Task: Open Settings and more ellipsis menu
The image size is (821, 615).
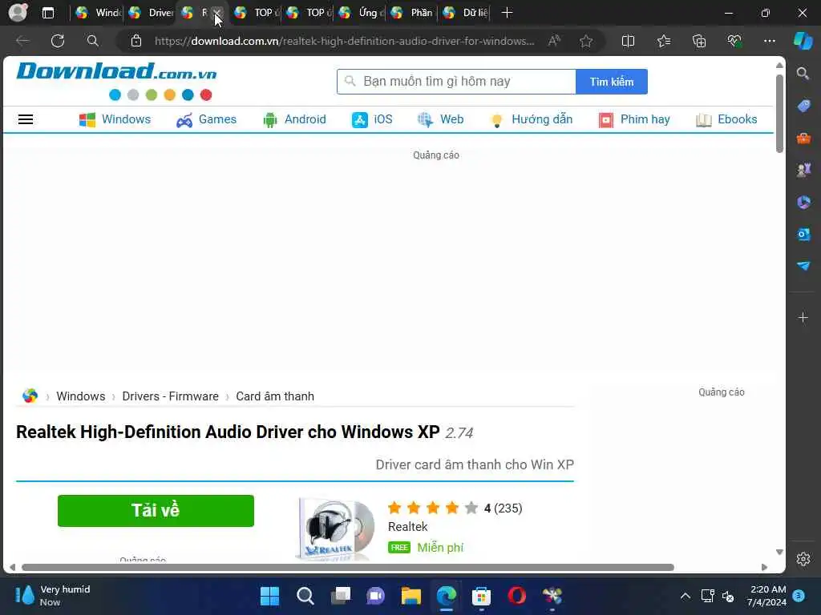Action: 769,41
